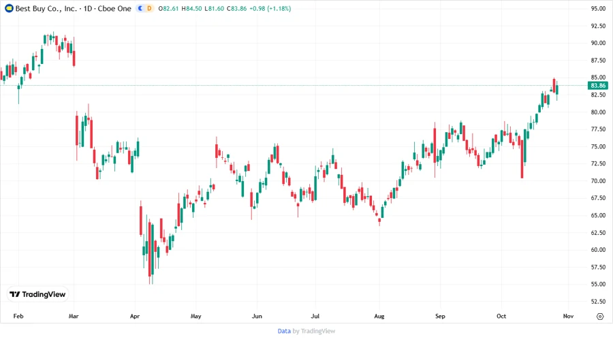
Task: Click the 55.00 price axis label
Action: coord(598,285)
